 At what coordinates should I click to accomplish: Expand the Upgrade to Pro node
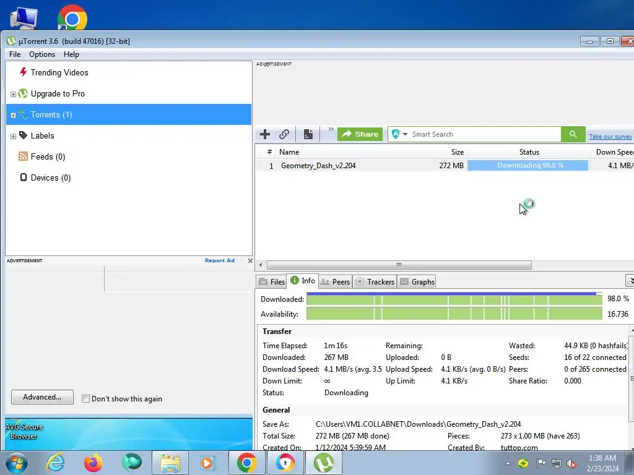click(x=13, y=94)
